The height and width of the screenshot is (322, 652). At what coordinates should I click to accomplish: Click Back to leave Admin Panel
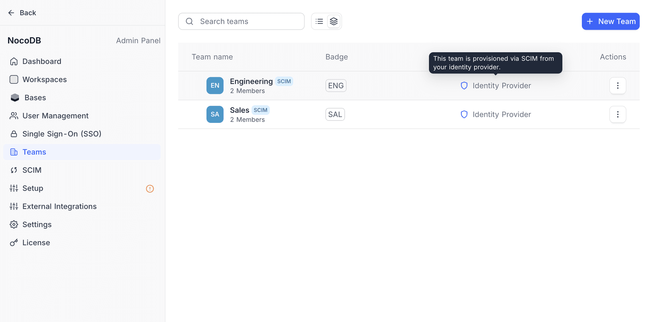(x=22, y=12)
